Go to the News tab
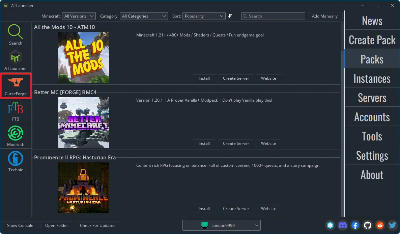The width and height of the screenshot is (400, 234). 372,21
